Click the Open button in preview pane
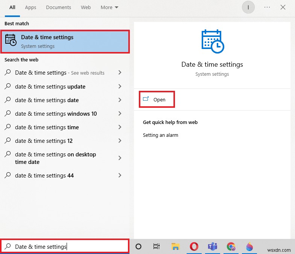The height and width of the screenshot is (254, 295). [157, 99]
